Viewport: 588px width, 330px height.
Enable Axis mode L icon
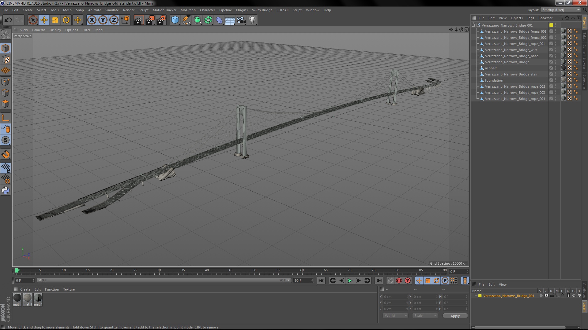(6, 118)
